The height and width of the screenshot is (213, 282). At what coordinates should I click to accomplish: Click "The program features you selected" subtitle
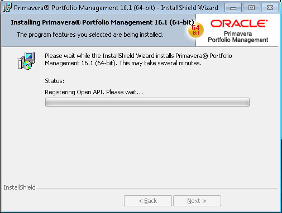(90, 35)
